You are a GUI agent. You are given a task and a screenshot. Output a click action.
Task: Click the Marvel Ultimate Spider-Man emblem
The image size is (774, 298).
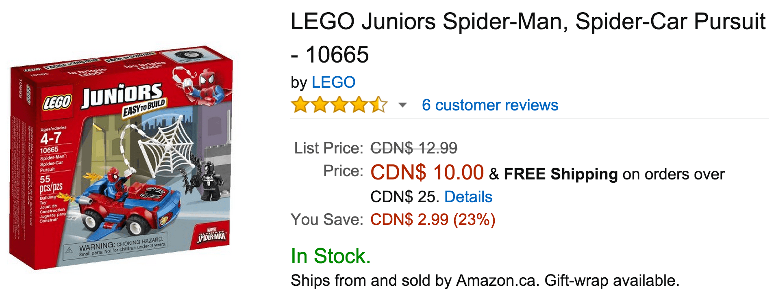(x=211, y=234)
